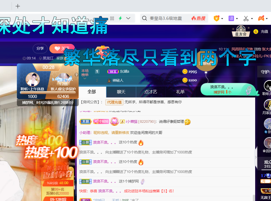The image size is (271, 201).
Task: Click the 充值 recharge link
Action: [x=264, y=31]
